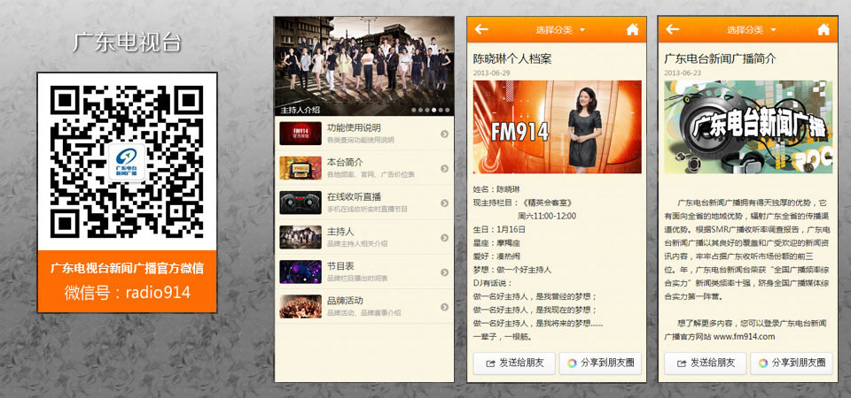Click 广东电视台新闻广播官方微信 label

click(127, 268)
